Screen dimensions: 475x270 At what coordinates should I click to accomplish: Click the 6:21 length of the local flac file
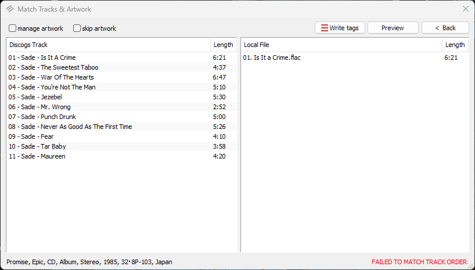451,57
